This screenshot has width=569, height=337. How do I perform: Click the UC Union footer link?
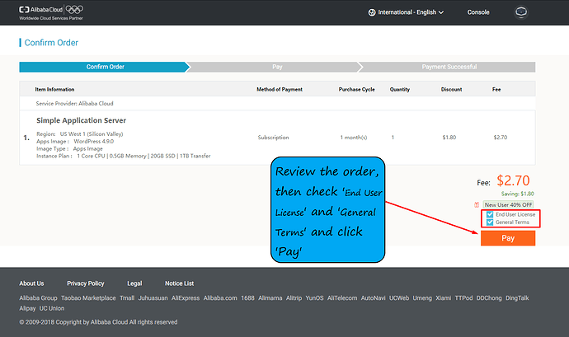pyautogui.click(x=51, y=308)
